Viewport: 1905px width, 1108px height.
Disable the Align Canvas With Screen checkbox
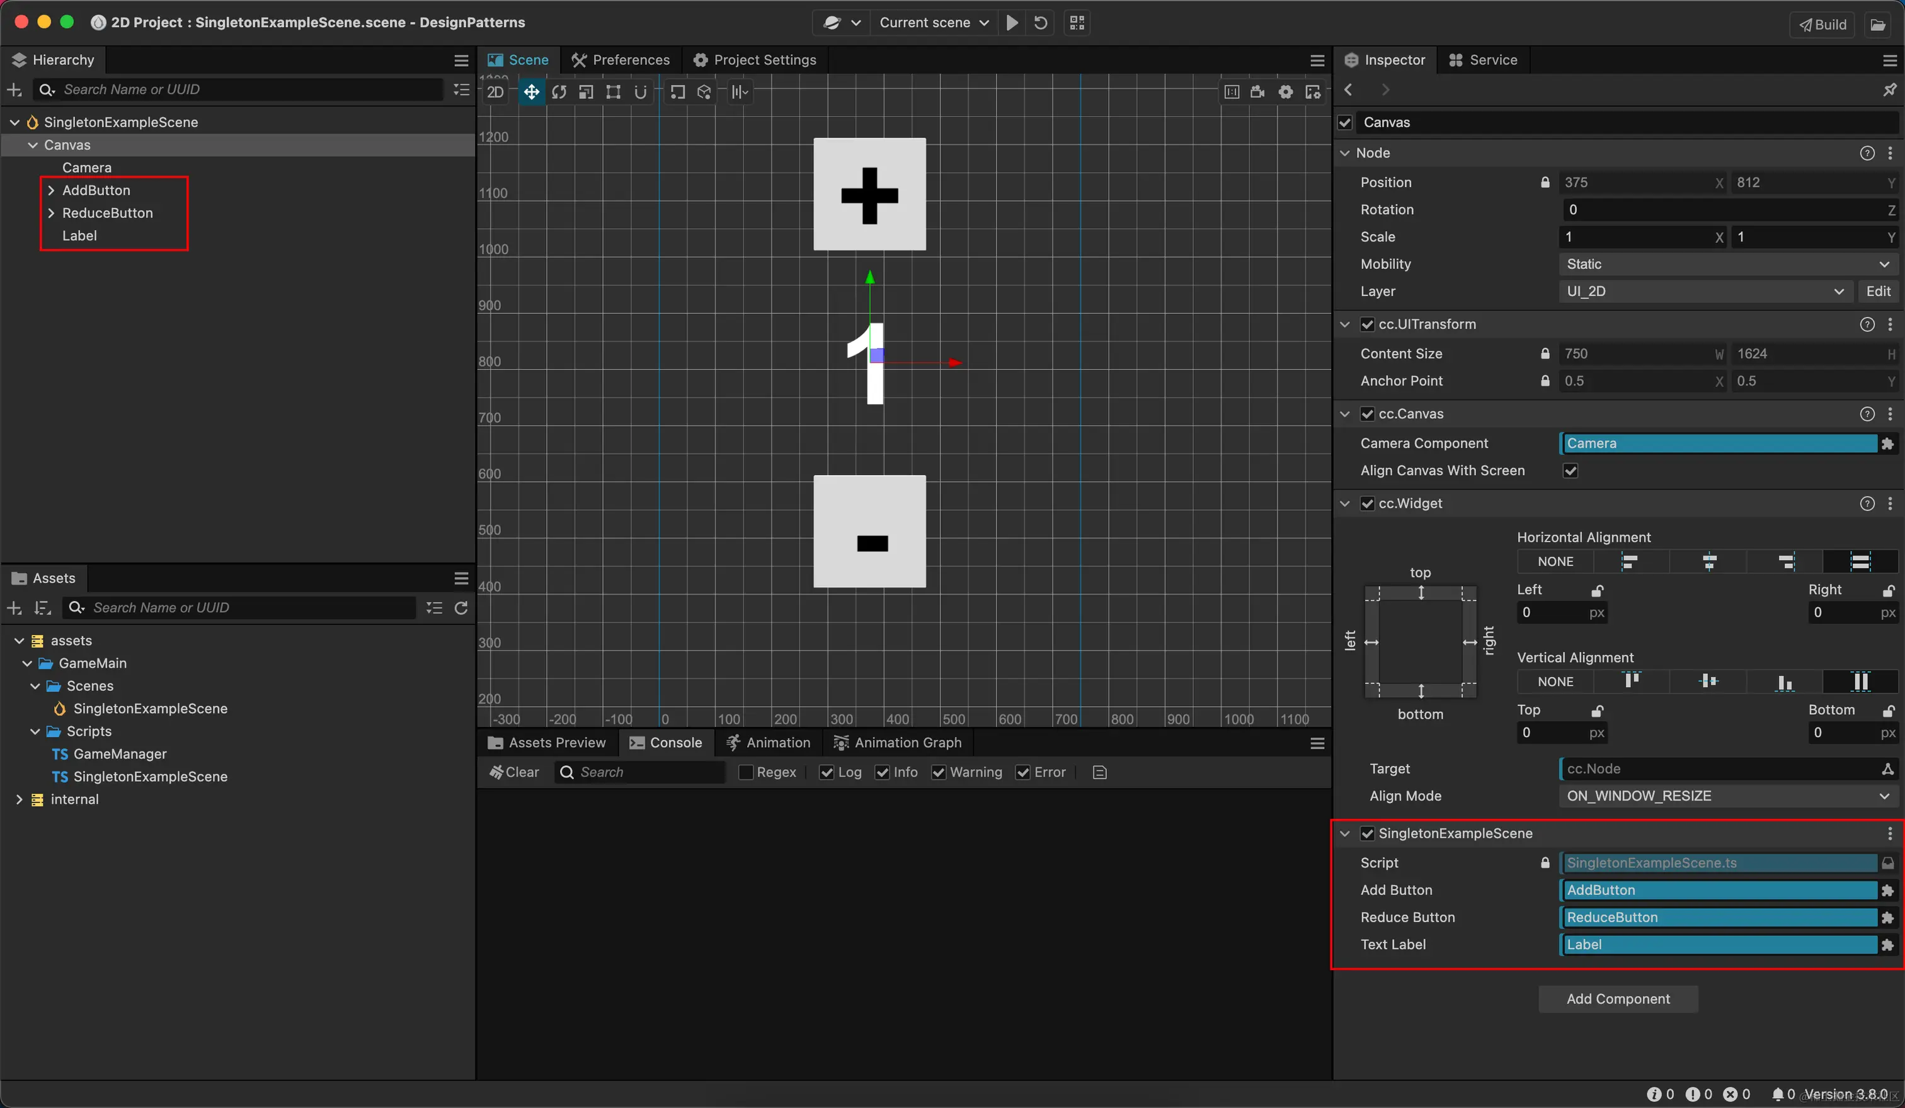click(1570, 470)
